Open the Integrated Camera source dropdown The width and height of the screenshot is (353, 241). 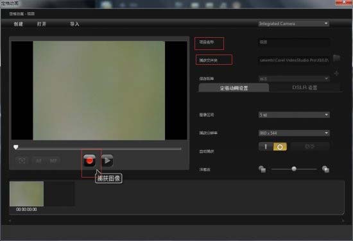point(294,24)
